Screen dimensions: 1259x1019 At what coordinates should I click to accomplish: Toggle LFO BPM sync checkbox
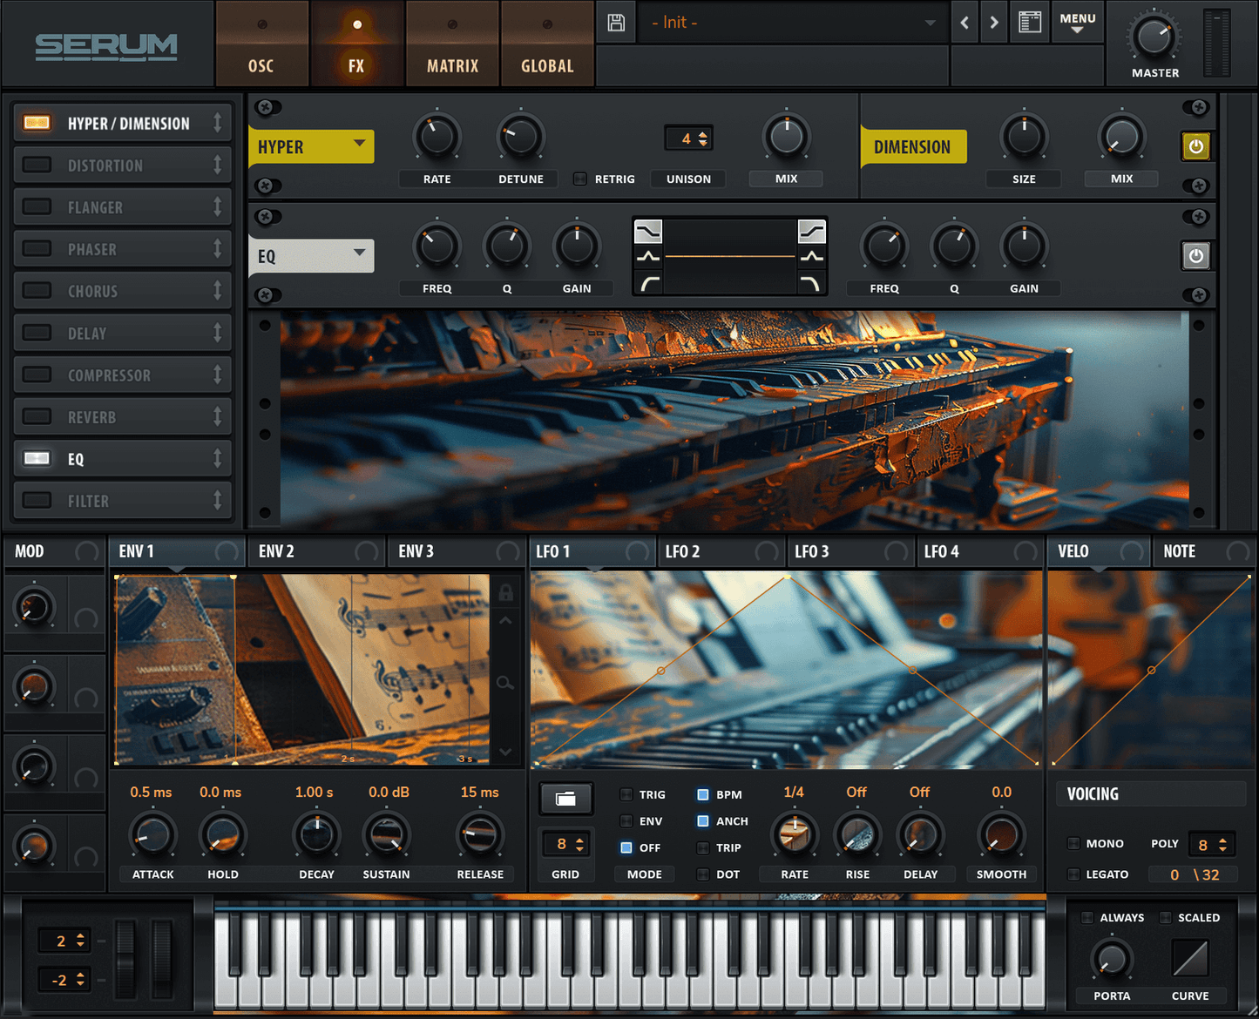702,794
